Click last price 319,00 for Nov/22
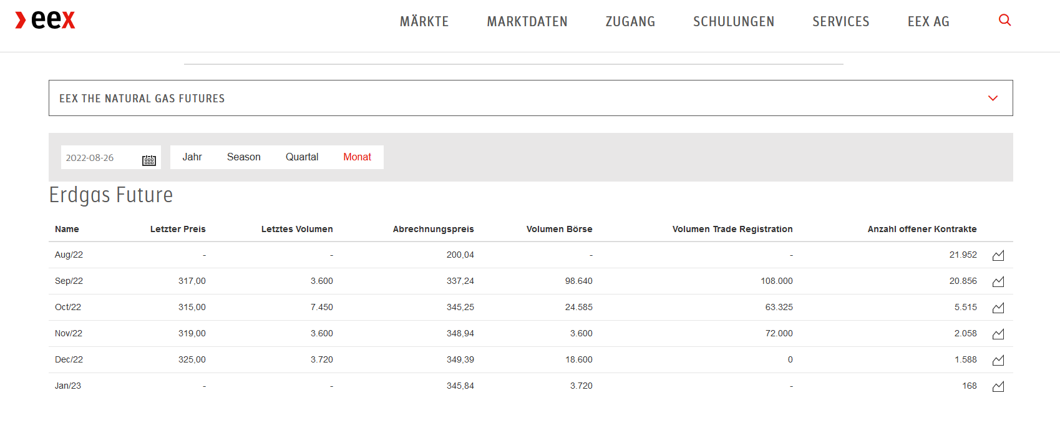This screenshot has height=443, width=1060. click(192, 333)
